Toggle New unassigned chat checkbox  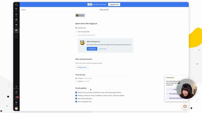(76, 102)
